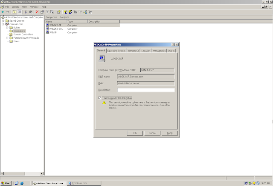
Task: Click the Role field
Action: (x=146, y=83)
